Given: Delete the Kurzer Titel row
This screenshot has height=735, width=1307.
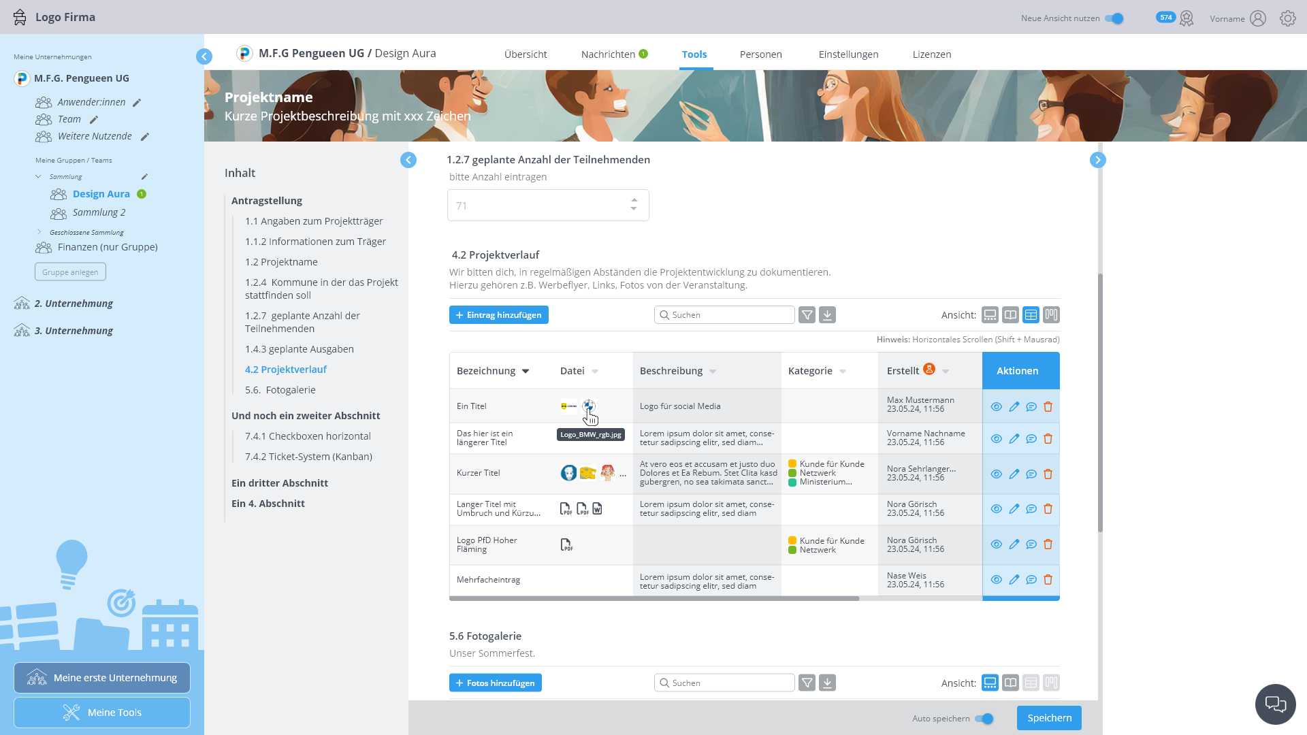Looking at the screenshot, I should click(1048, 474).
